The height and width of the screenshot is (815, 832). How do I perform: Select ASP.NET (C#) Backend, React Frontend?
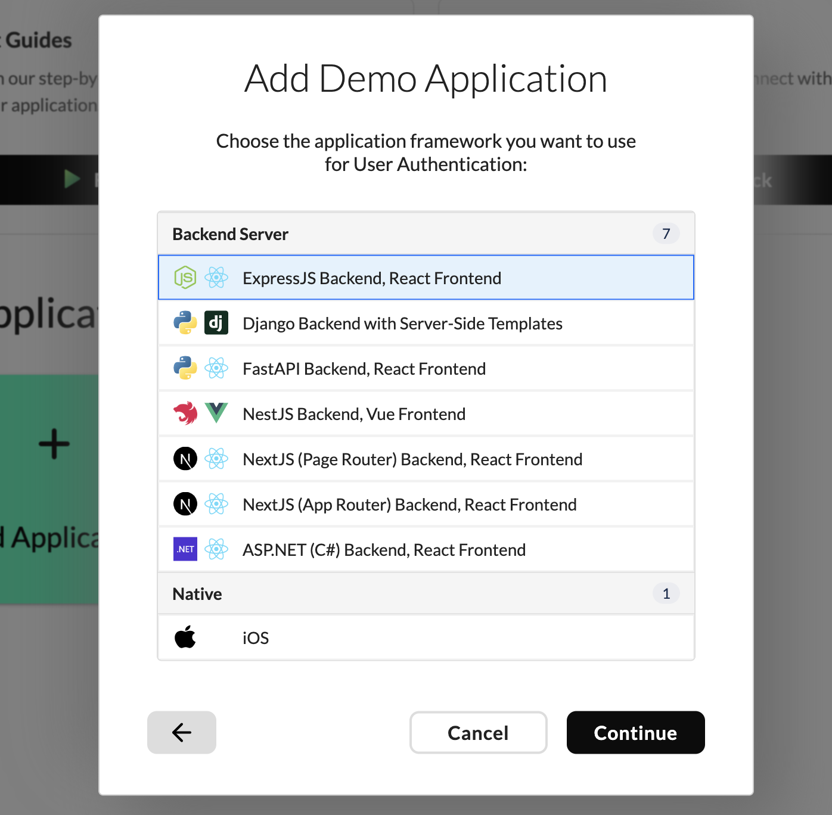point(426,549)
